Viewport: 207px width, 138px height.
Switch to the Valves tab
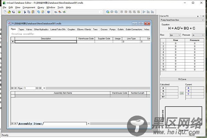click(29, 29)
